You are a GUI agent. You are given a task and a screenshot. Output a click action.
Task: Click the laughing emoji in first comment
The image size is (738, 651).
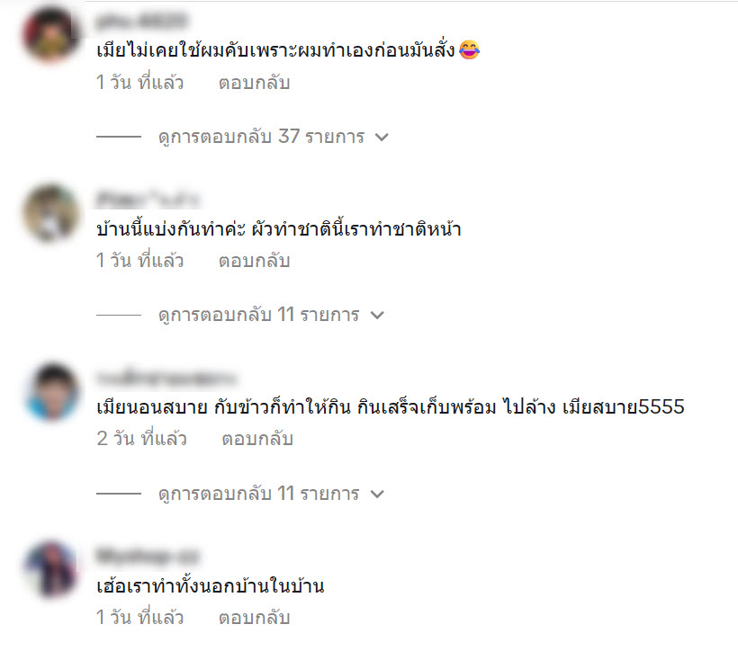click(x=469, y=49)
